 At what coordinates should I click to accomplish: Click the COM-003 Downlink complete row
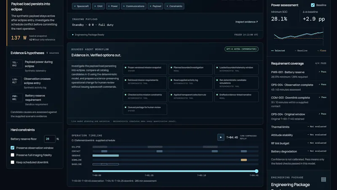click(299, 102)
